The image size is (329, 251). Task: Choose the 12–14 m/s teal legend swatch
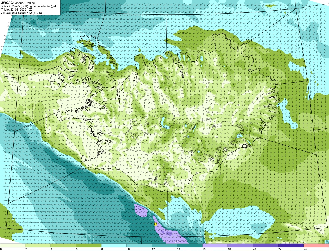164,246
